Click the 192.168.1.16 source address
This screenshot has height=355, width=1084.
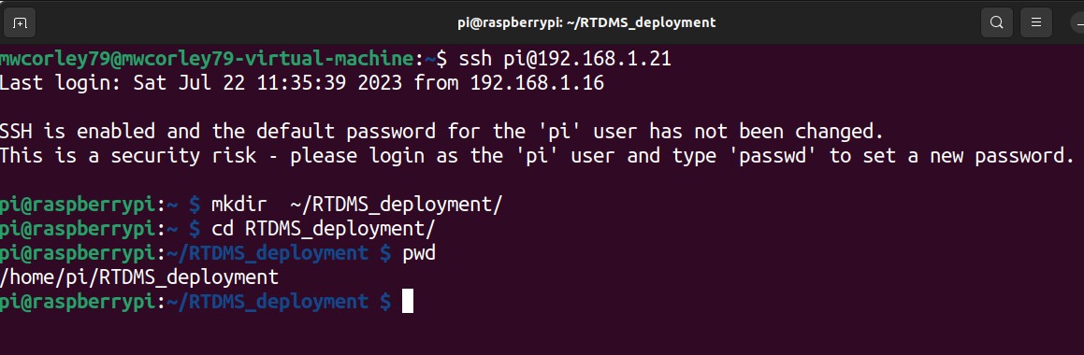pyautogui.click(x=537, y=83)
